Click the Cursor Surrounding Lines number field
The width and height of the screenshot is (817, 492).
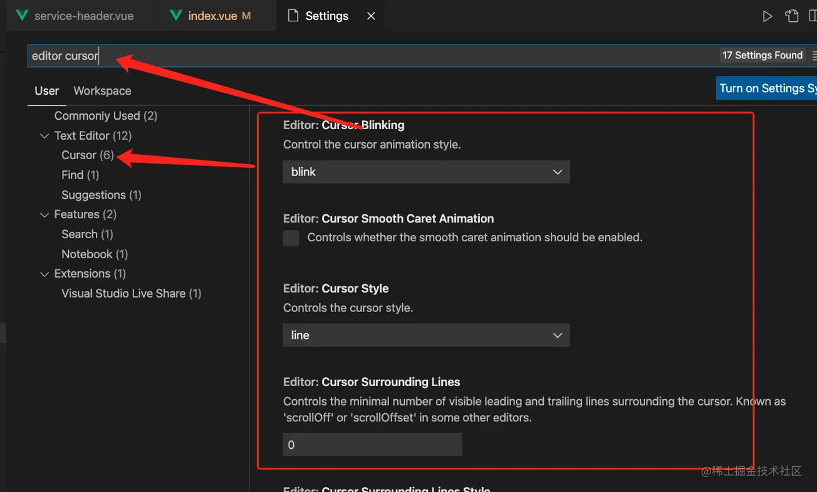(372, 444)
